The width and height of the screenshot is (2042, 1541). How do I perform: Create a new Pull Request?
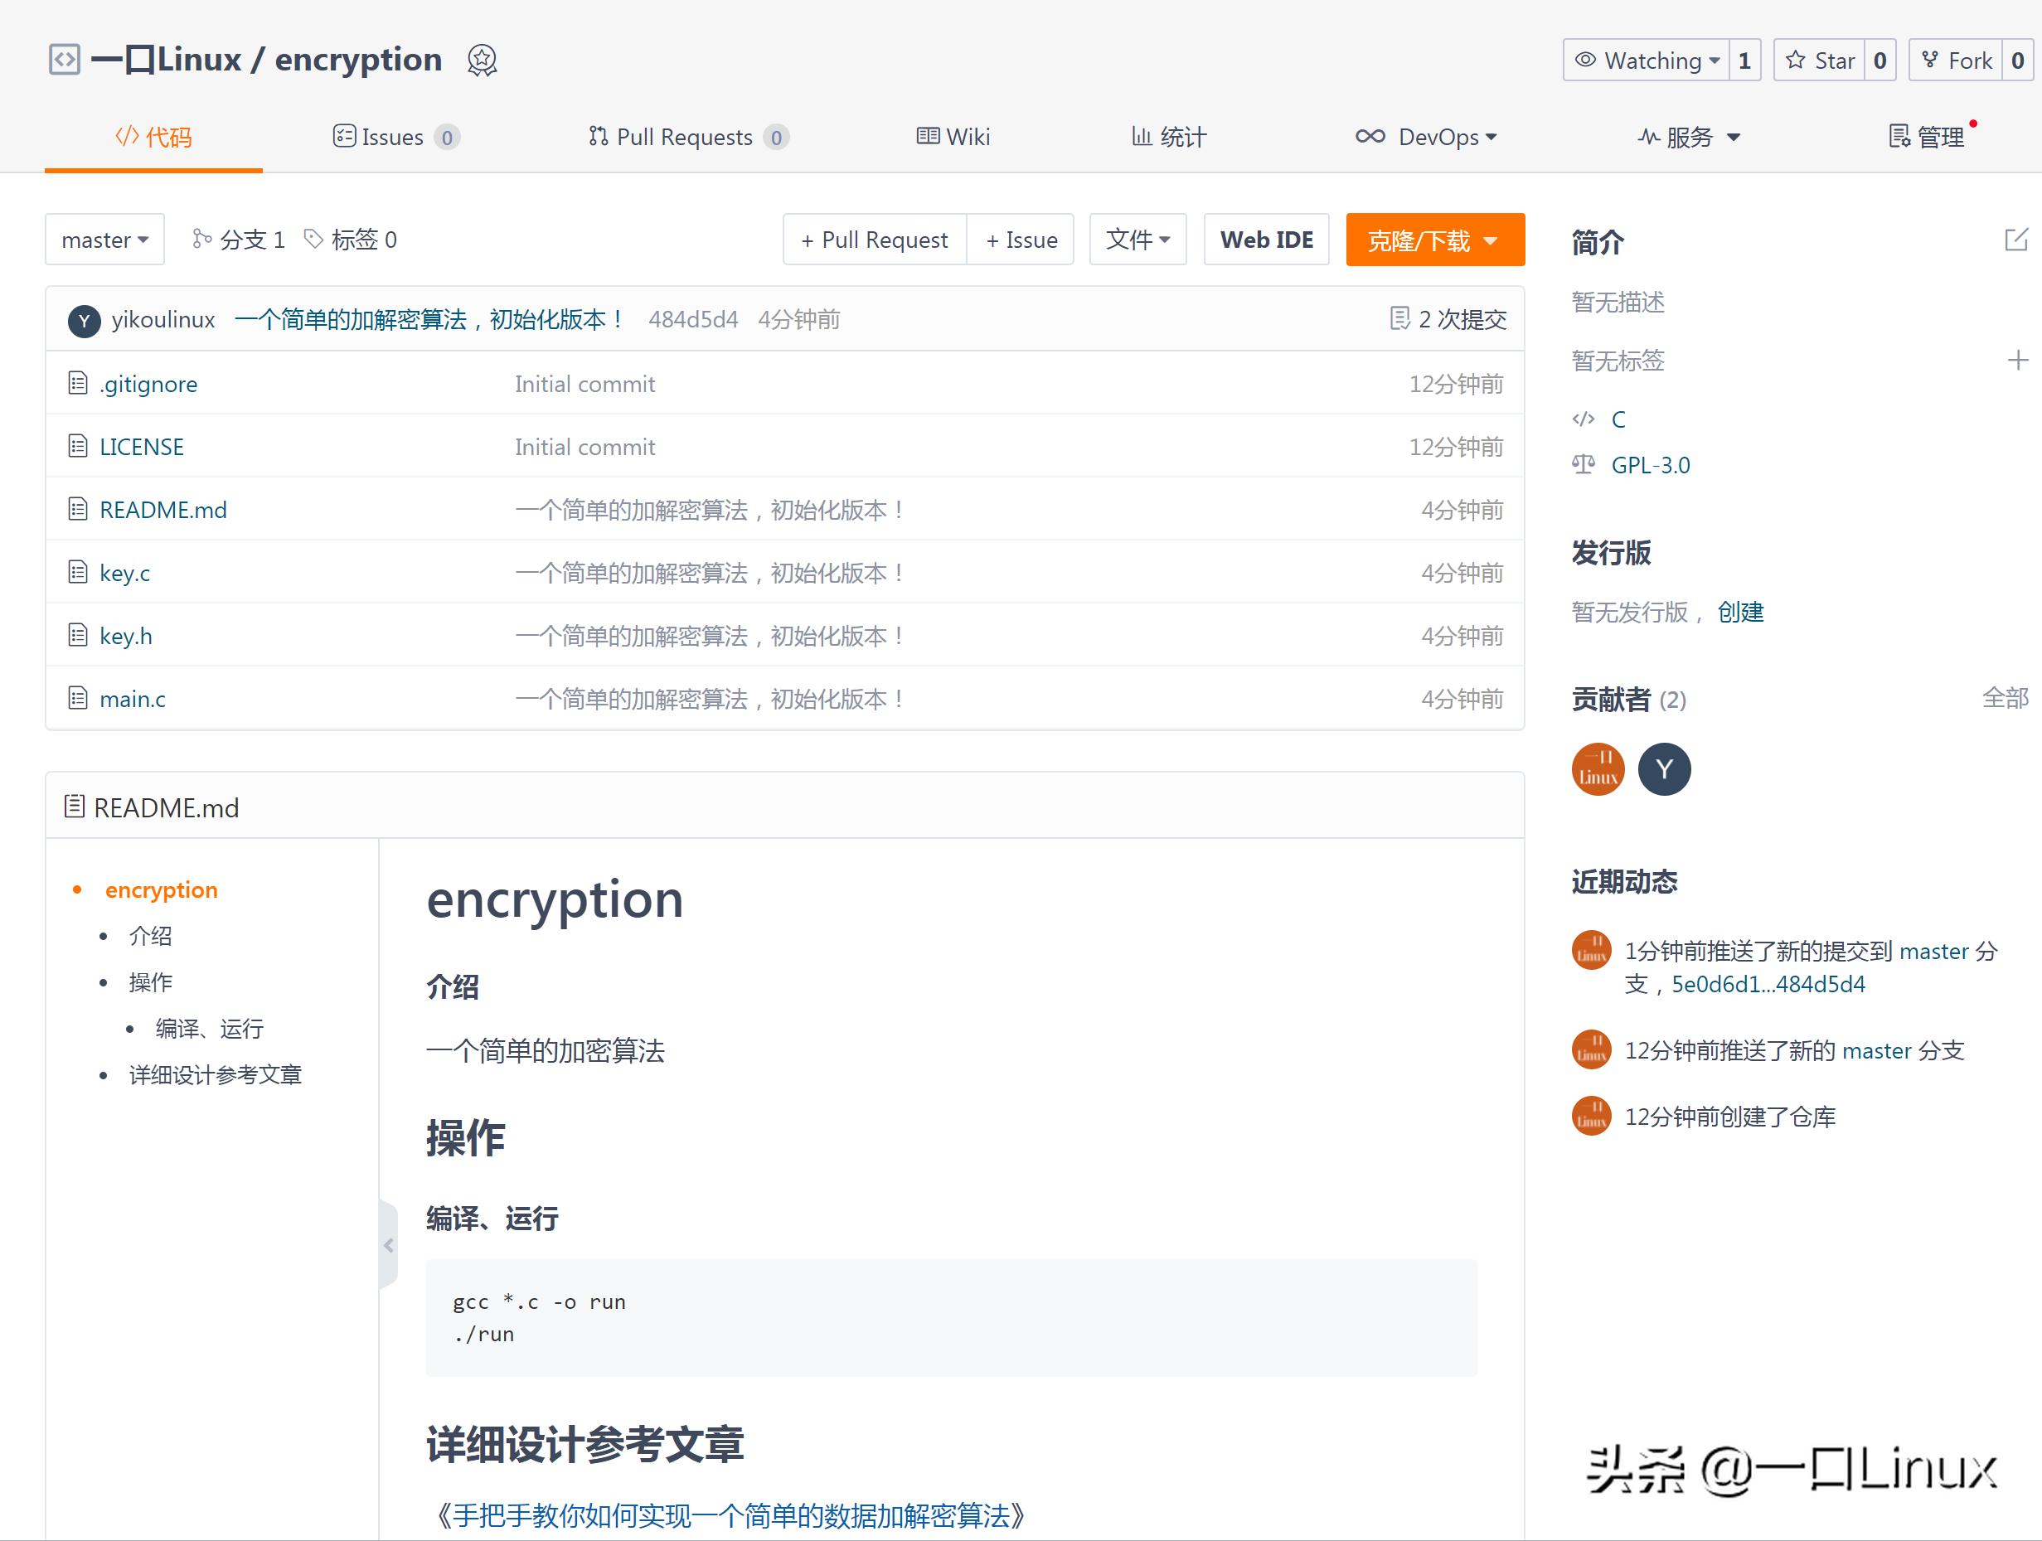point(872,239)
